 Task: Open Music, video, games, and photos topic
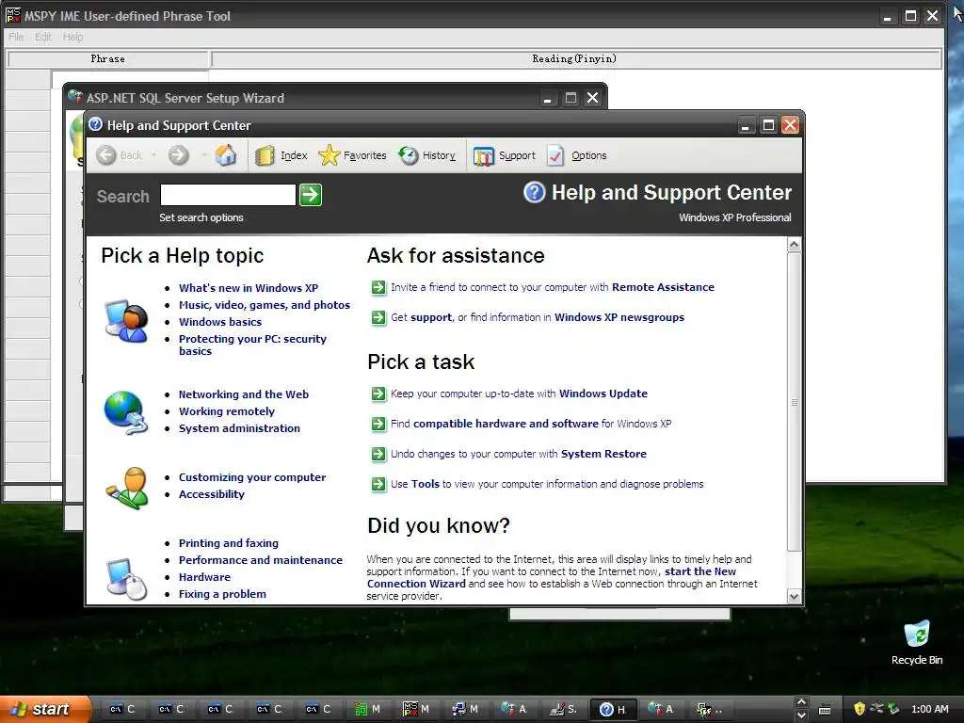tap(265, 305)
